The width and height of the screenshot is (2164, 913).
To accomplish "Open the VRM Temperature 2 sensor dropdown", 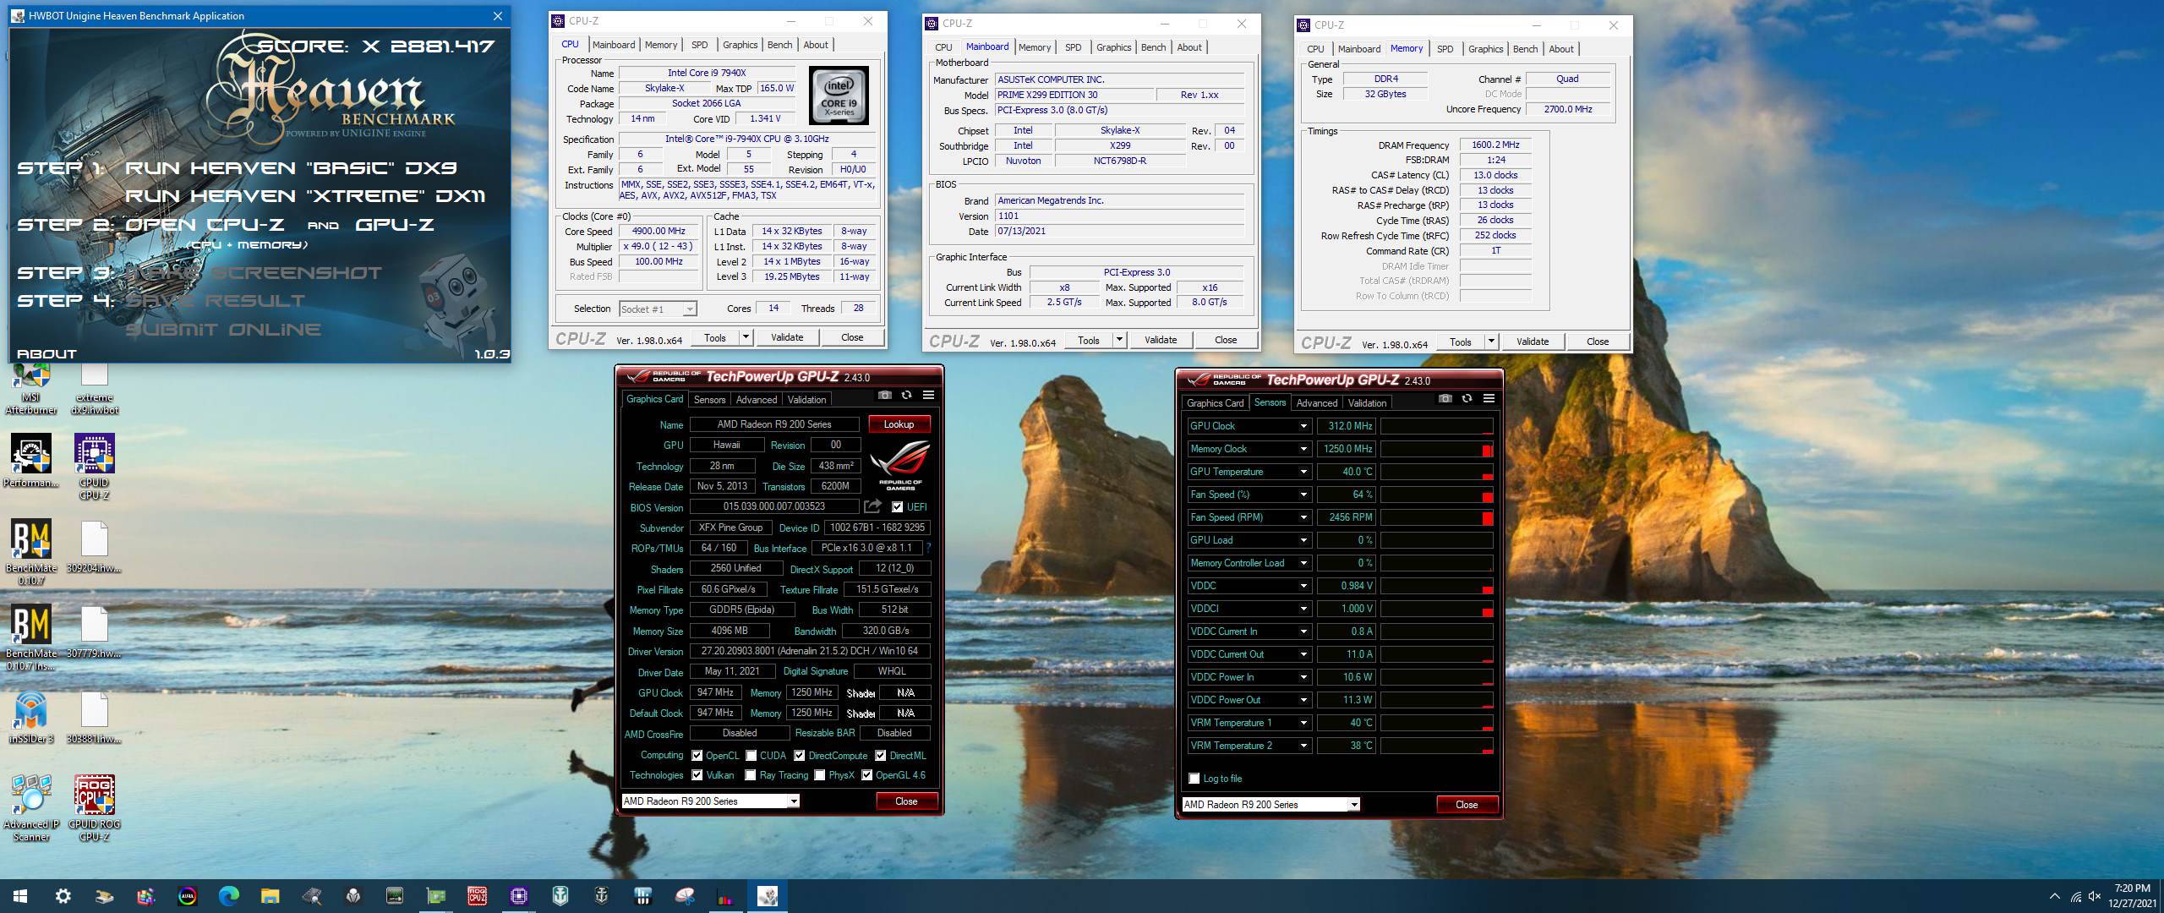I will point(1303,746).
